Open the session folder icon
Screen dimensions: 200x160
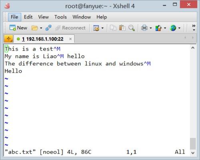tap(35, 28)
